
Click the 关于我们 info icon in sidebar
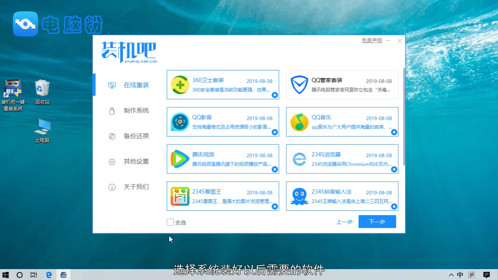coord(112,187)
